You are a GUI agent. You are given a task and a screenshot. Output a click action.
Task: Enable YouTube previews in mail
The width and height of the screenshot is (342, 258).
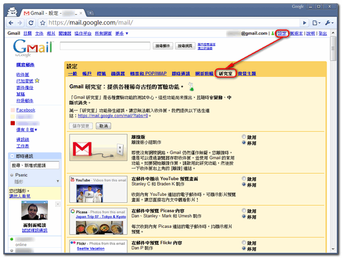click(244, 178)
